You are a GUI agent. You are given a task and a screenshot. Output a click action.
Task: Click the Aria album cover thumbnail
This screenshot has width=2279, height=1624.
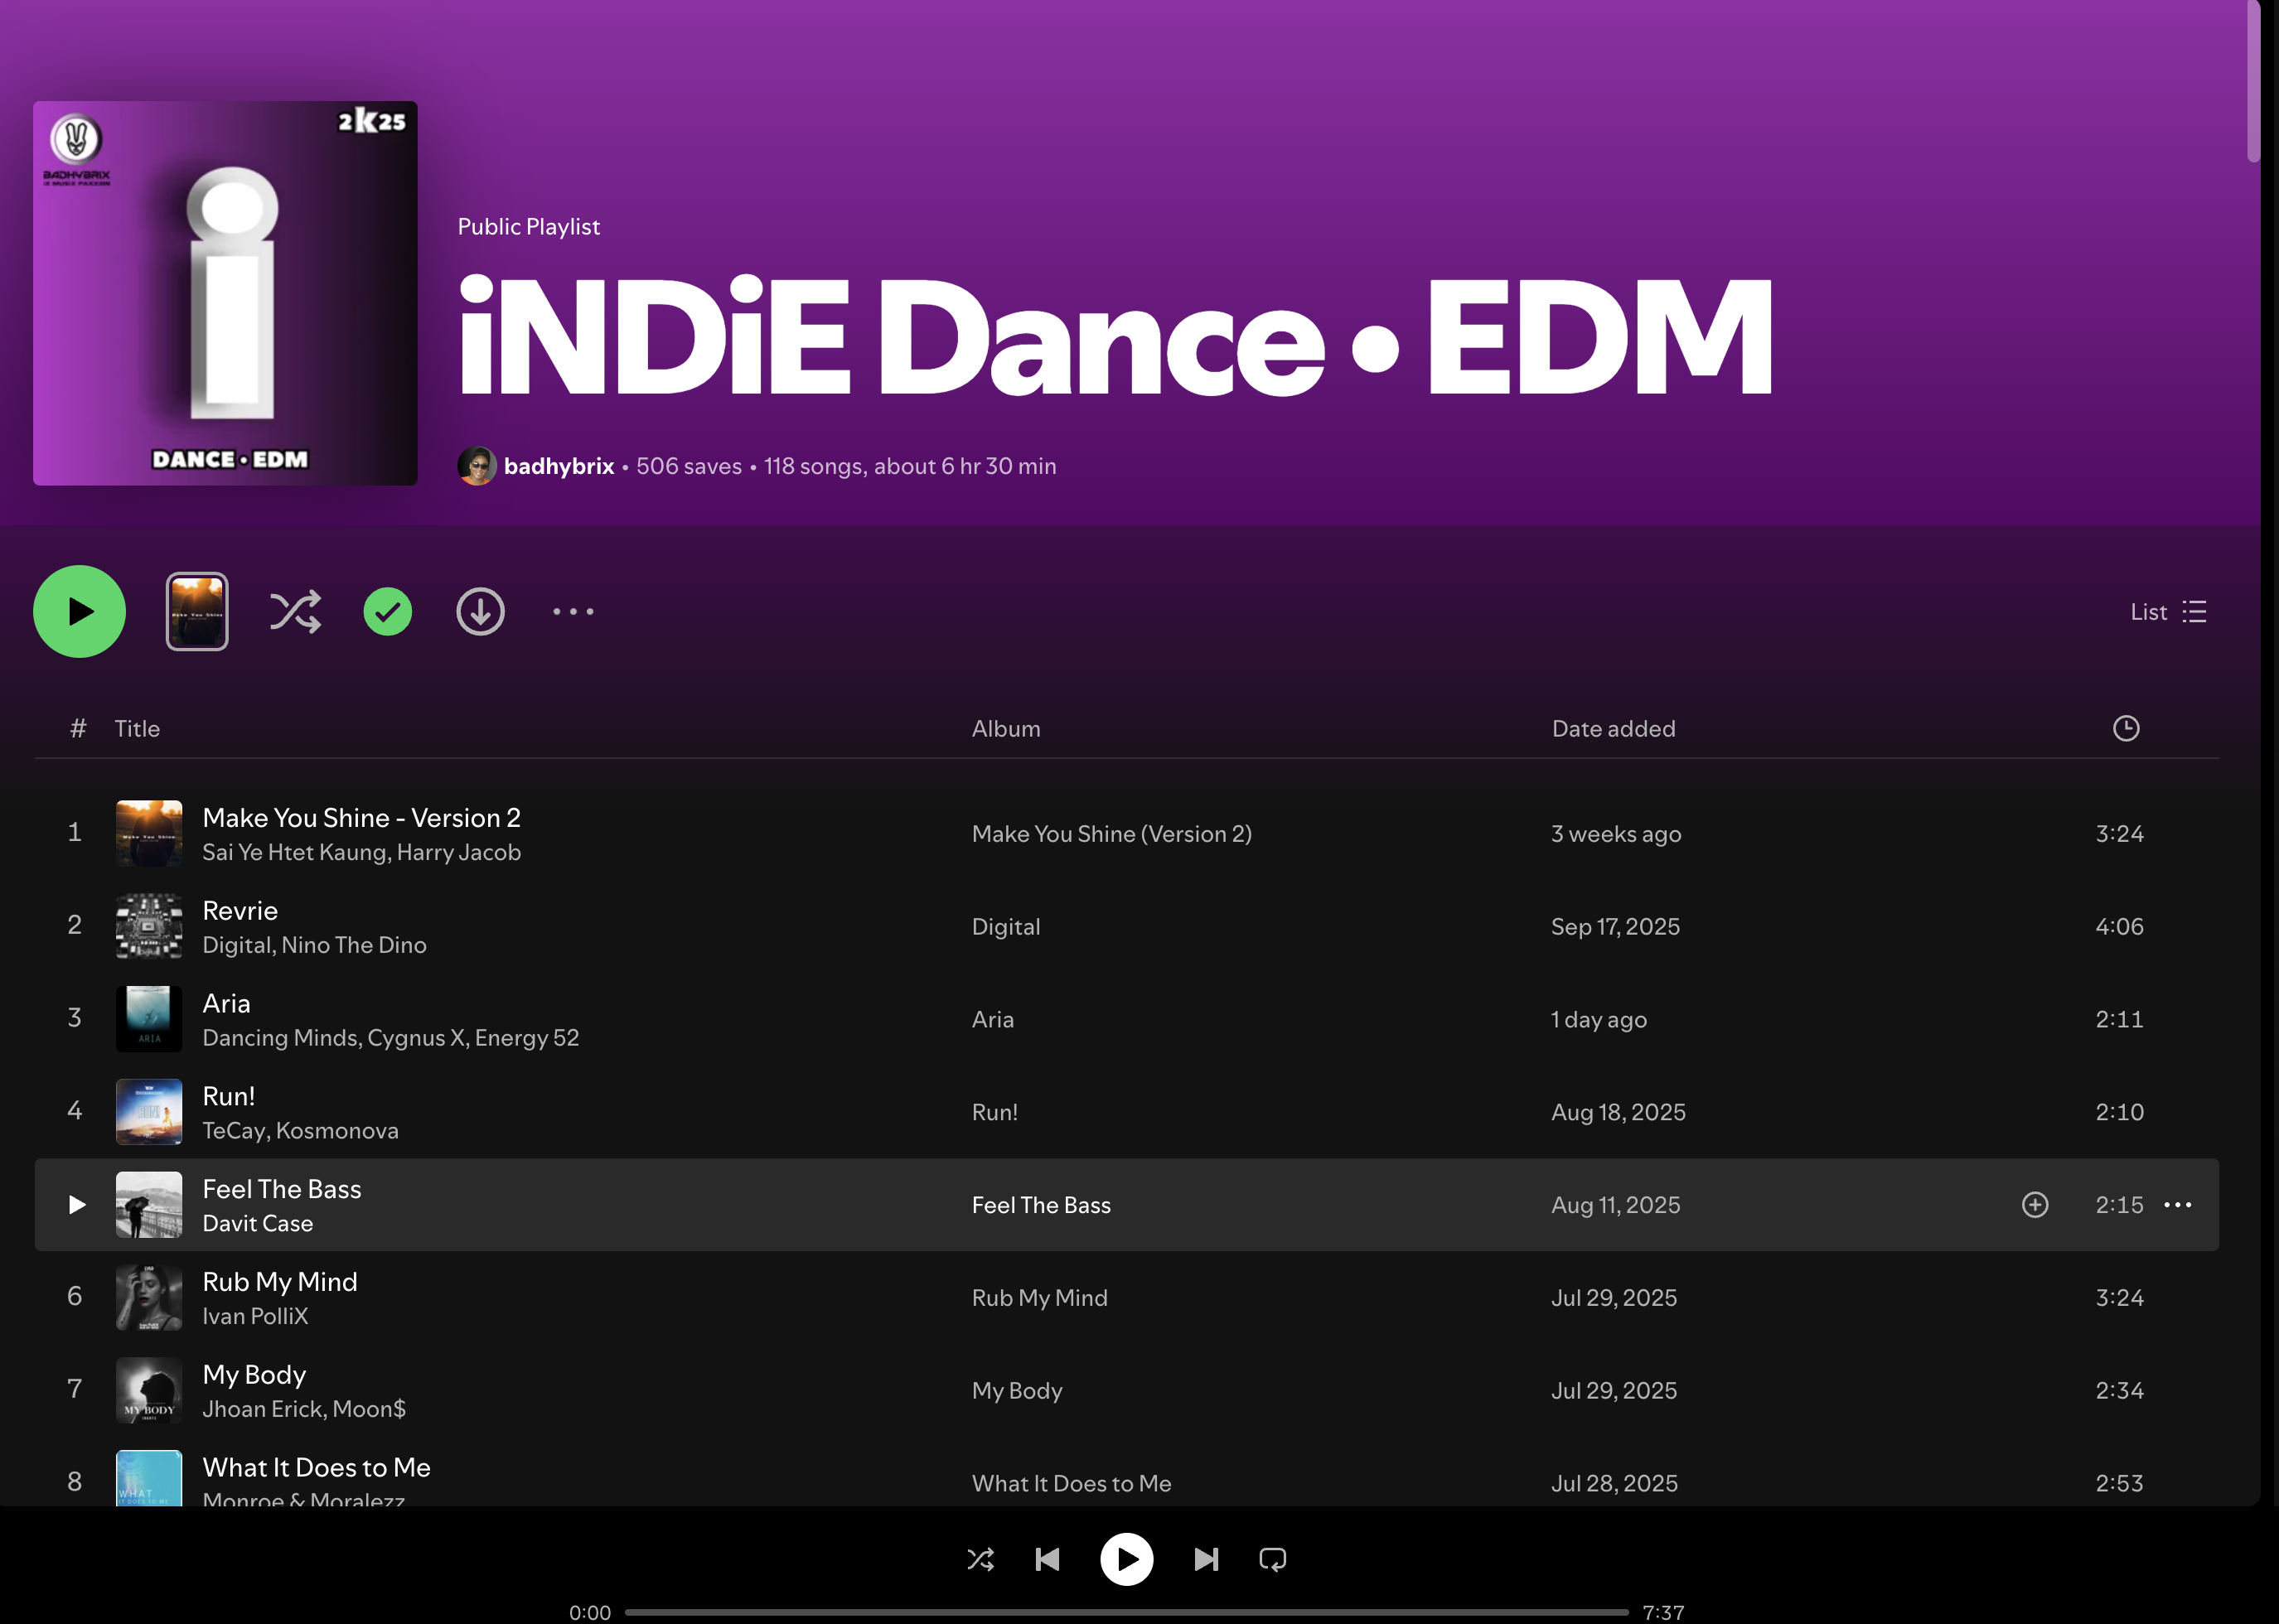[x=149, y=1019]
